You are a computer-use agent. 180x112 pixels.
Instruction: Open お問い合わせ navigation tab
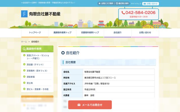tap(145, 33)
